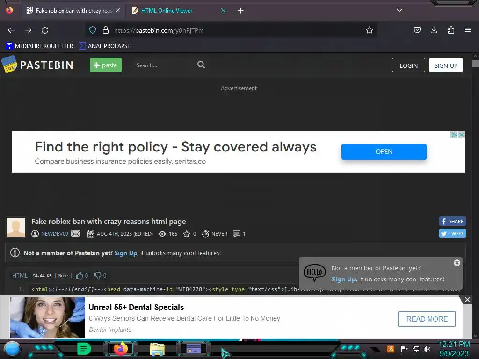Reload the current page
Image resolution: width=479 pixels, height=359 pixels.
point(45,30)
